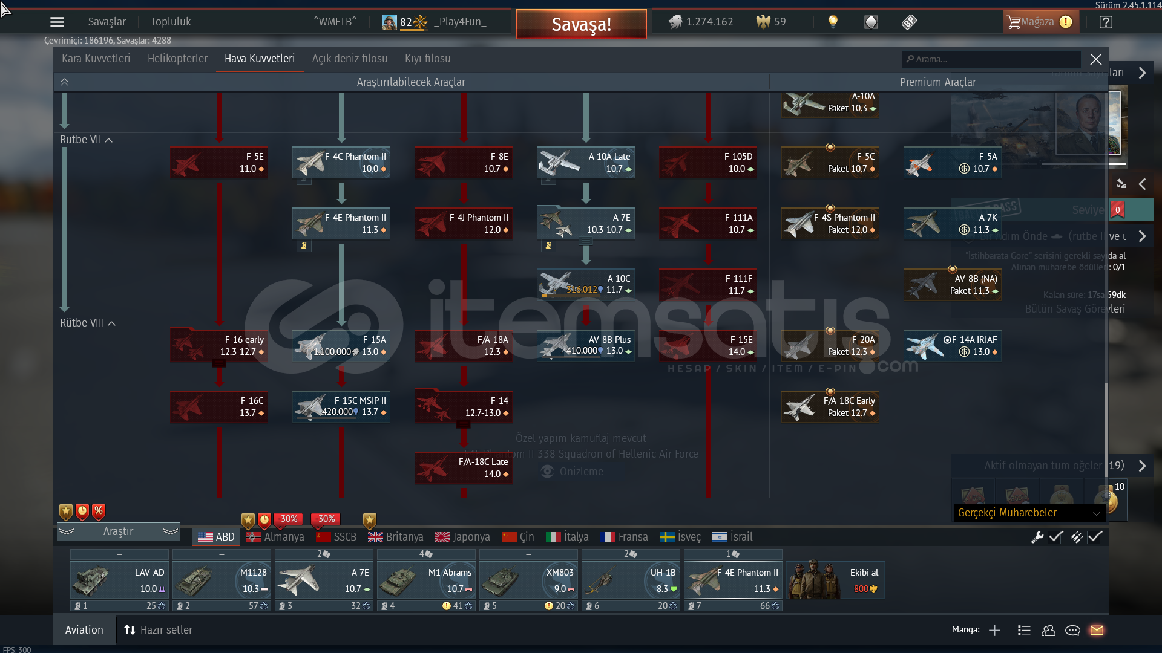Open the Gerçekçi Muharebeler mode dropdown
This screenshot has height=653, width=1162.
1029,513
